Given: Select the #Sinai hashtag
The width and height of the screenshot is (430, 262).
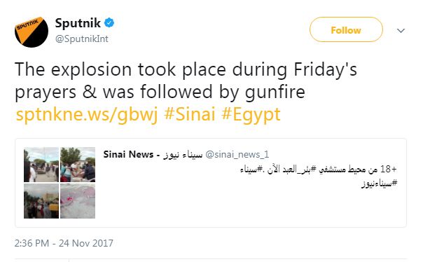Looking at the screenshot, I should pos(190,114).
